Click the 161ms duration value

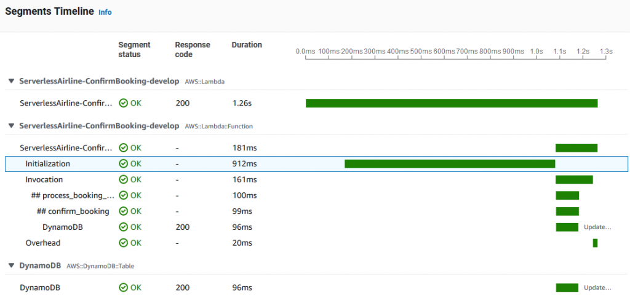click(244, 179)
